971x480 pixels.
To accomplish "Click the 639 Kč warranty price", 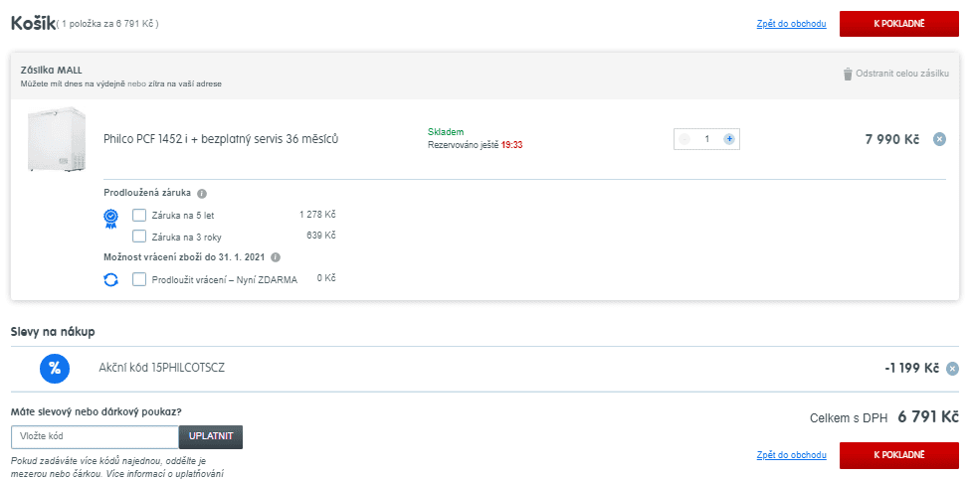I will click(320, 236).
